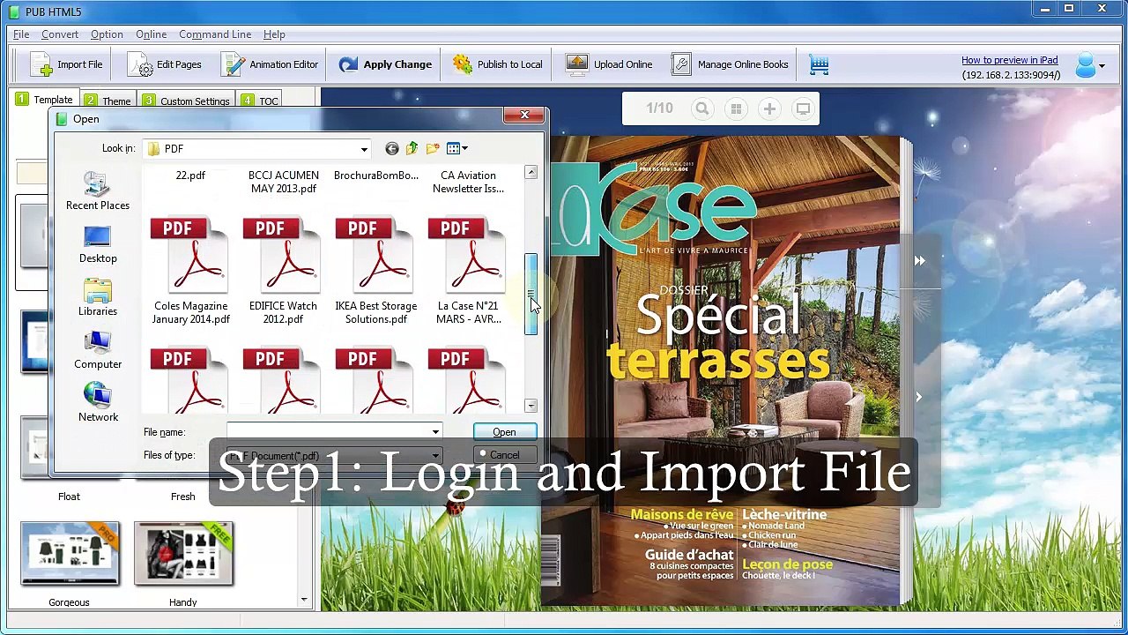
Task: Open the Option menu
Action: tap(107, 34)
